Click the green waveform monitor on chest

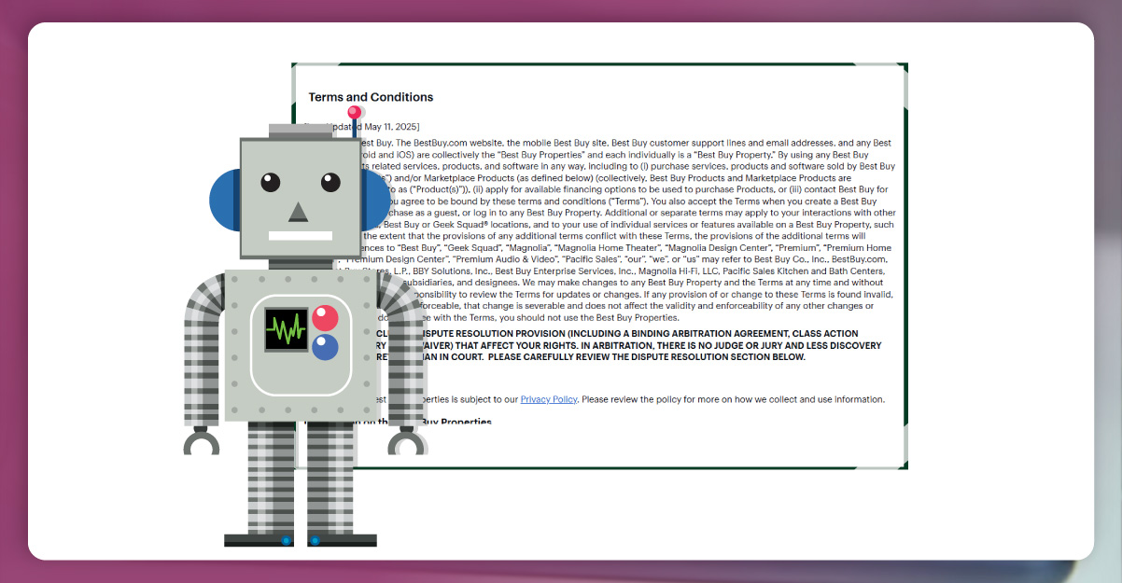(x=286, y=329)
